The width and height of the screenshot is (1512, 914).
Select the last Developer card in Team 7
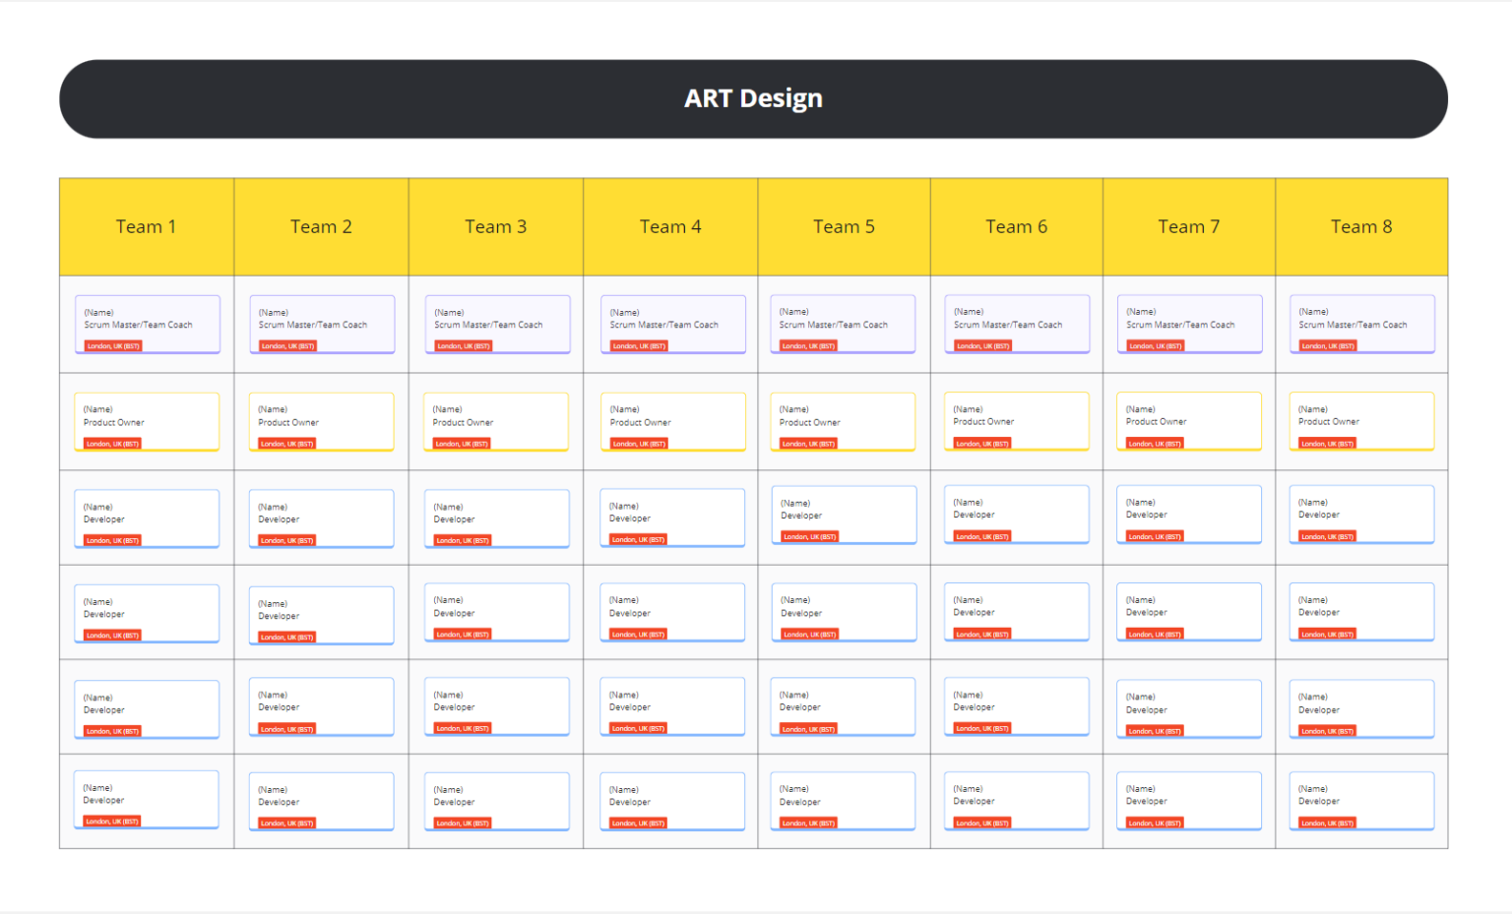coord(1189,800)
